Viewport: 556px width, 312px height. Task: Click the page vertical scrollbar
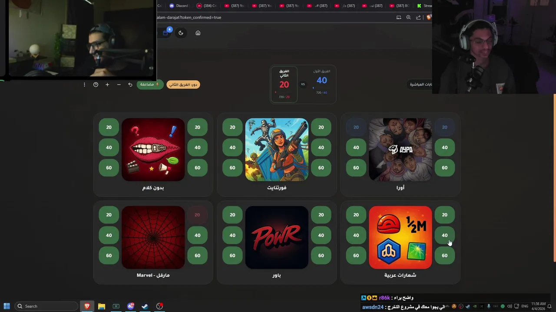(x=554, y=178)
